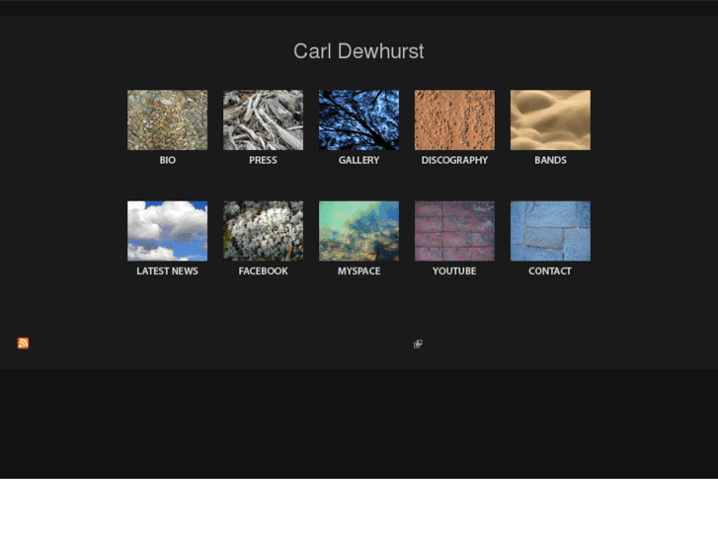This screenshot has height=538, width=718.
Task: Click the small overlapping-windows icon in footer
Action: click(x=418, y=344)
